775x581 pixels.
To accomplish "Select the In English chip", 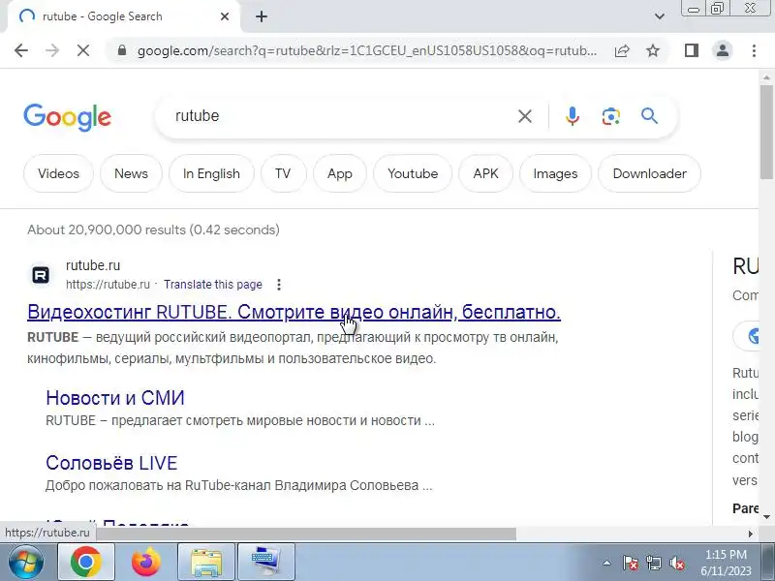I will pyautogui.click(x=211, y=173).
